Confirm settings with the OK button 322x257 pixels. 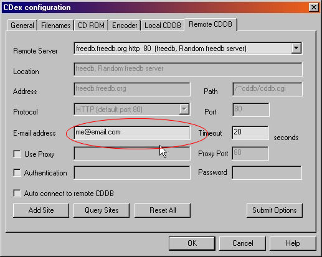pos(192,243)
